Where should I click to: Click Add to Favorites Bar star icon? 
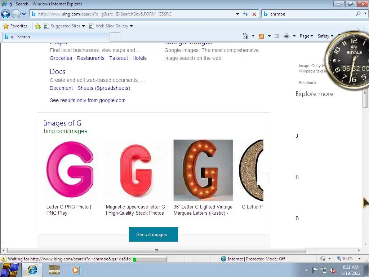point(37,26)
